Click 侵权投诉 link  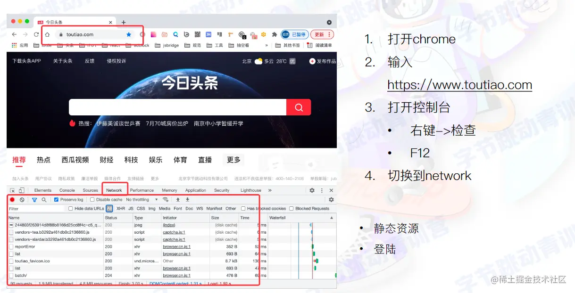[x=116, y=61]
